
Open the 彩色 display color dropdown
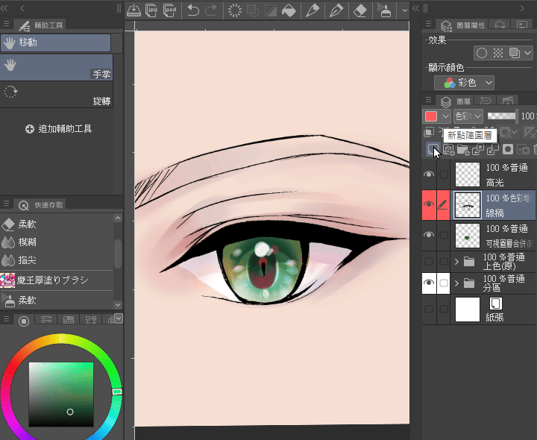click(465, 83)
